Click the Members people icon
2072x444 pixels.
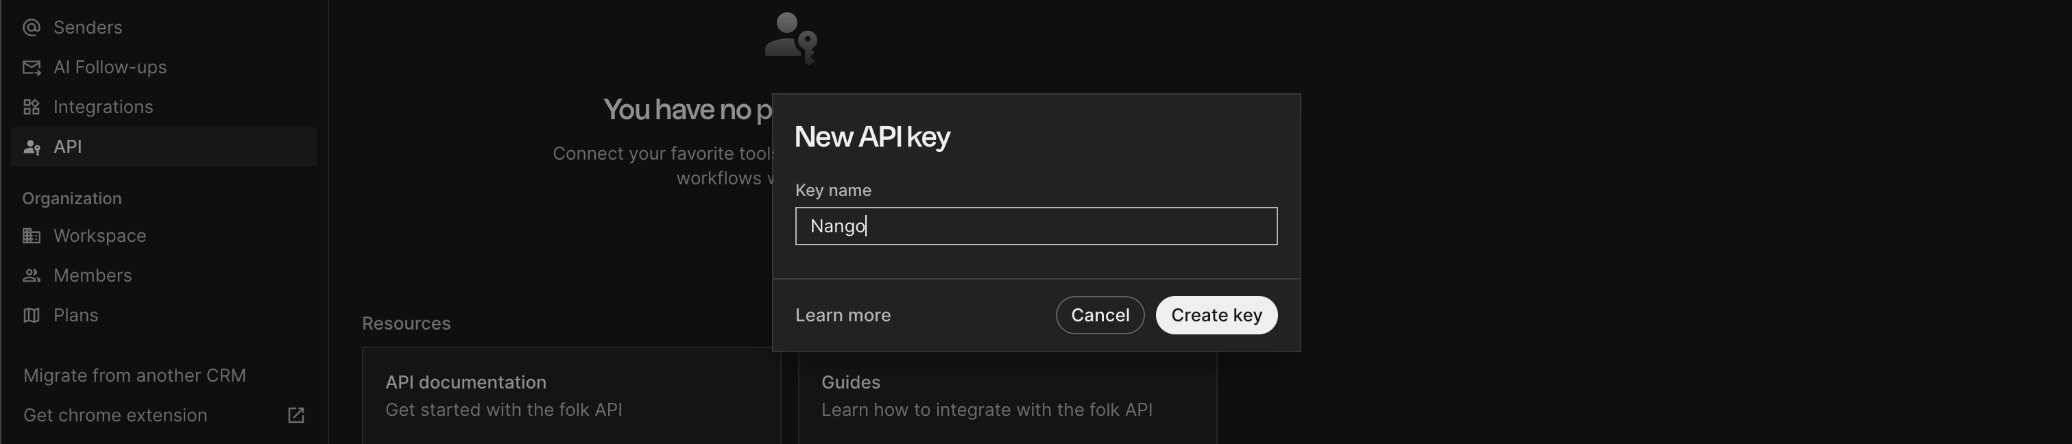click(32, 276)
